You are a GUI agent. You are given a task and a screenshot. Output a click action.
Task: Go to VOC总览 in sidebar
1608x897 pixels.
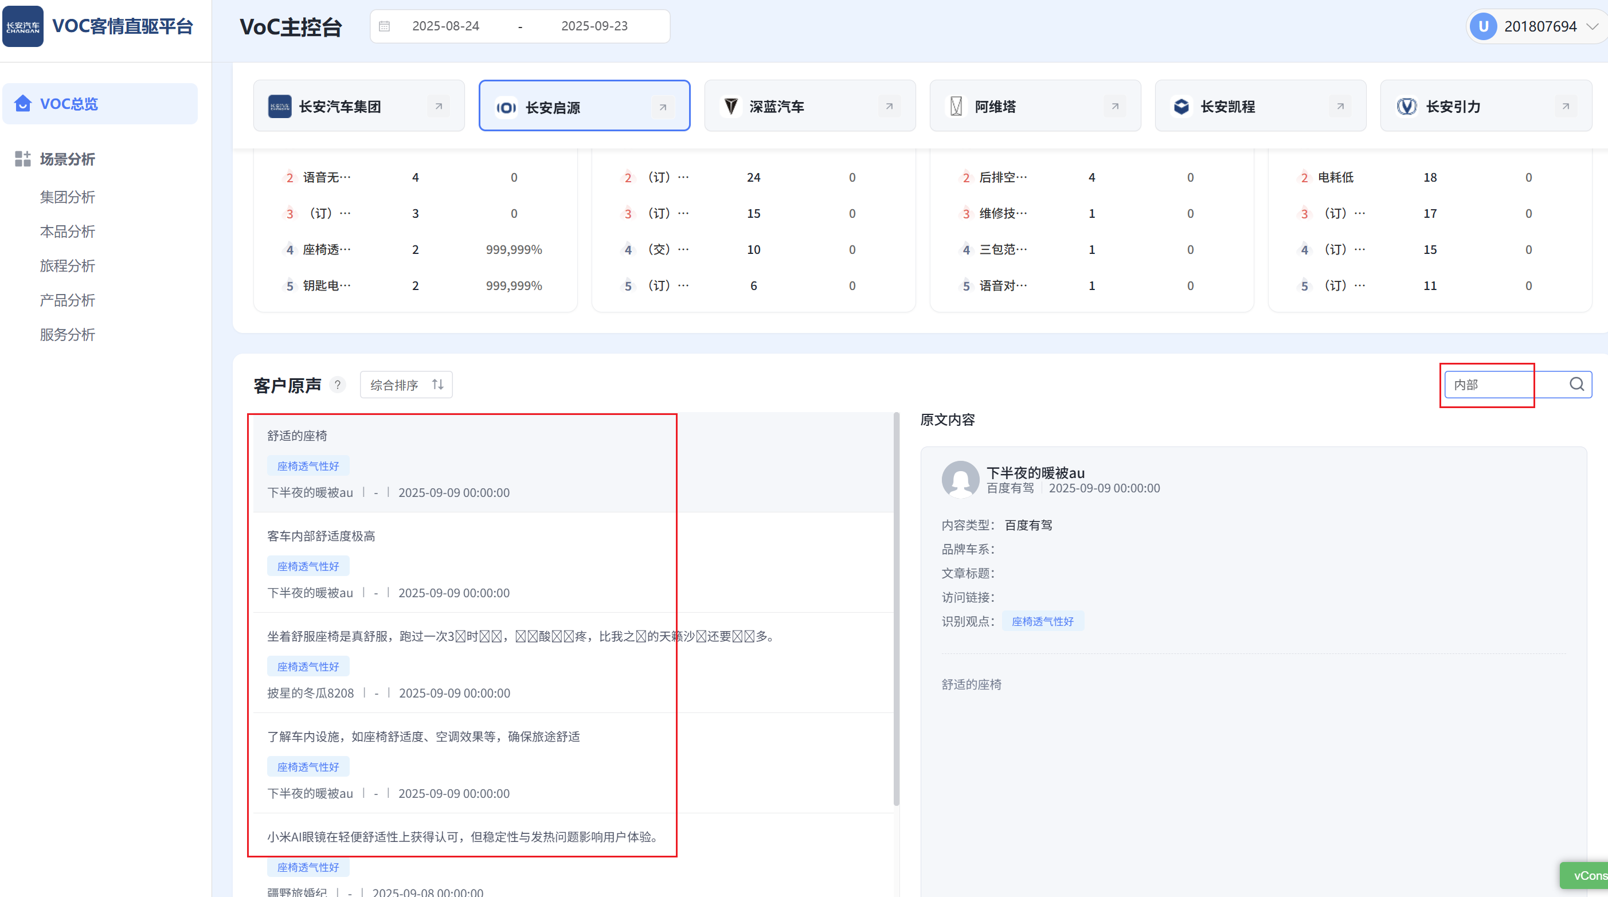tap(69, 104)
